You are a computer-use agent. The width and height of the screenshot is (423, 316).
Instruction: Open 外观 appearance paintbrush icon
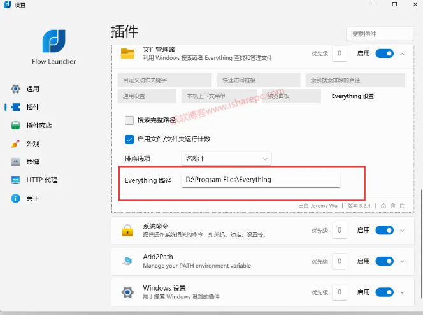coord(16,143)
